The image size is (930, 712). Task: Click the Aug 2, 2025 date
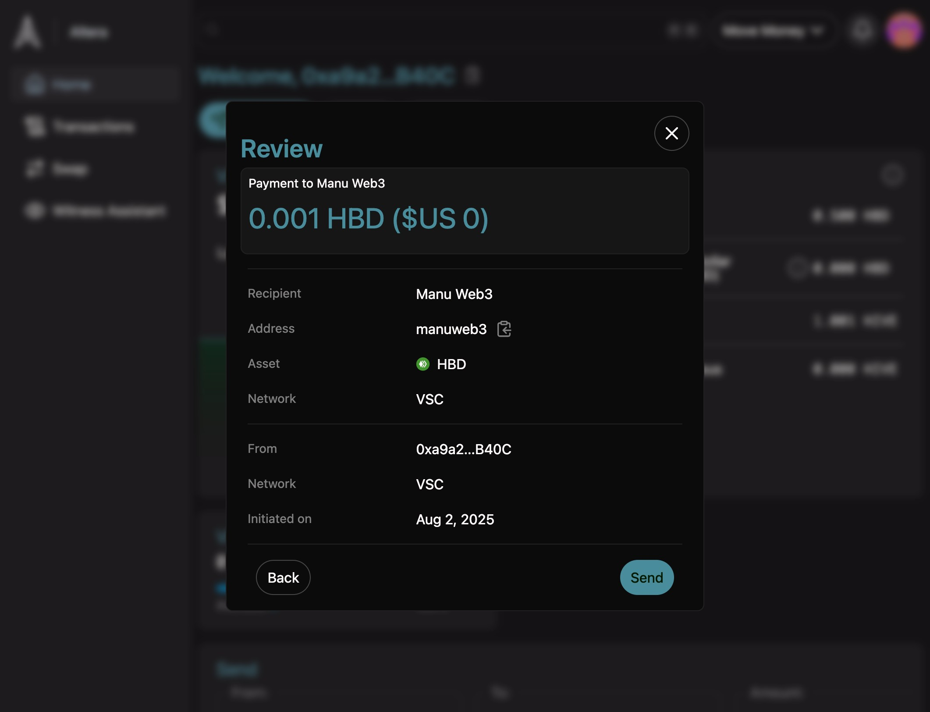455,519
